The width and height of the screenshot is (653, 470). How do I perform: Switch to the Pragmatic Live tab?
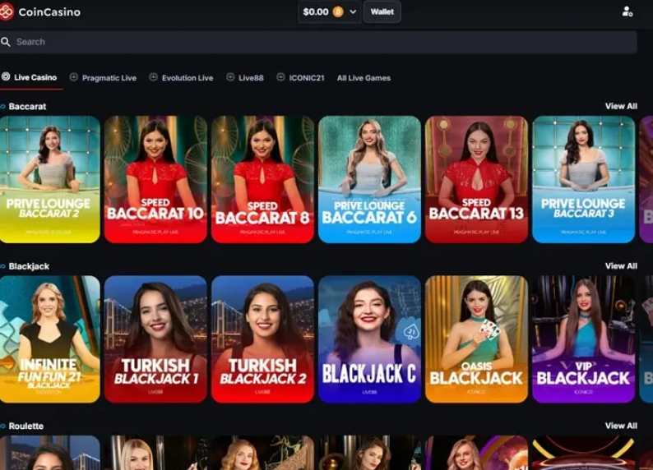[x=103, y=78]
